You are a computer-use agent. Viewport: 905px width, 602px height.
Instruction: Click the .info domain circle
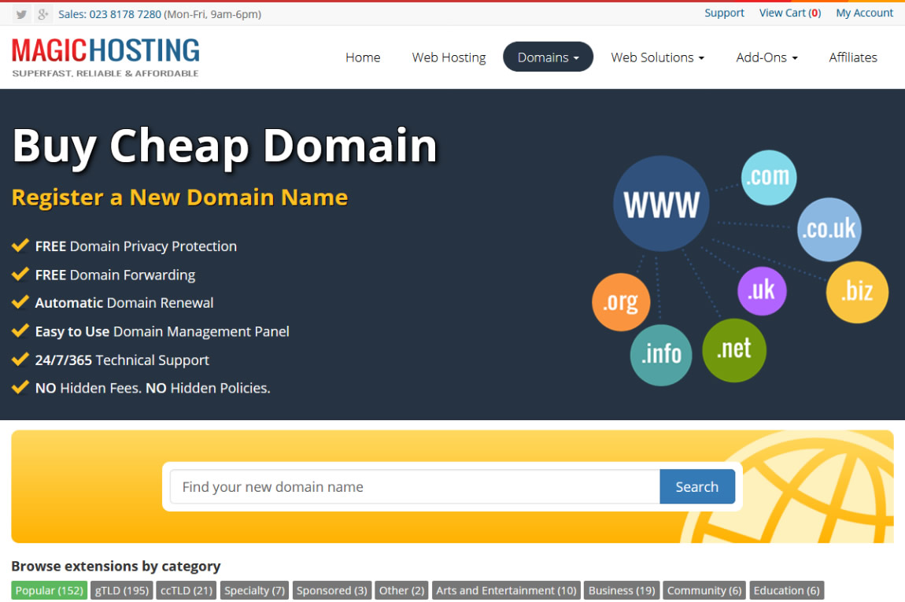click(x=661, y=355)
